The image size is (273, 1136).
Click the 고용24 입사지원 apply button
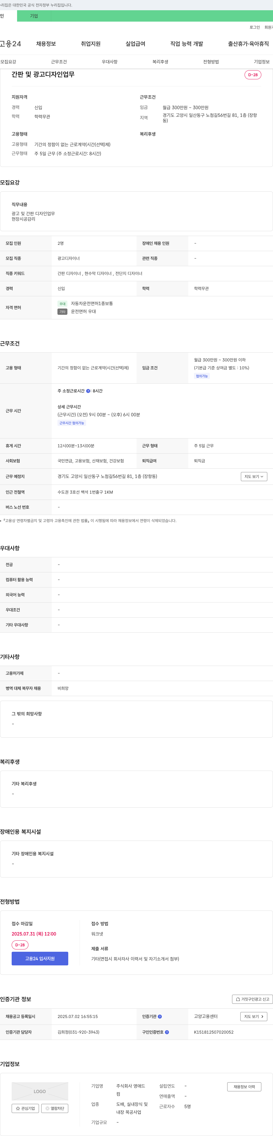point(40,958)
